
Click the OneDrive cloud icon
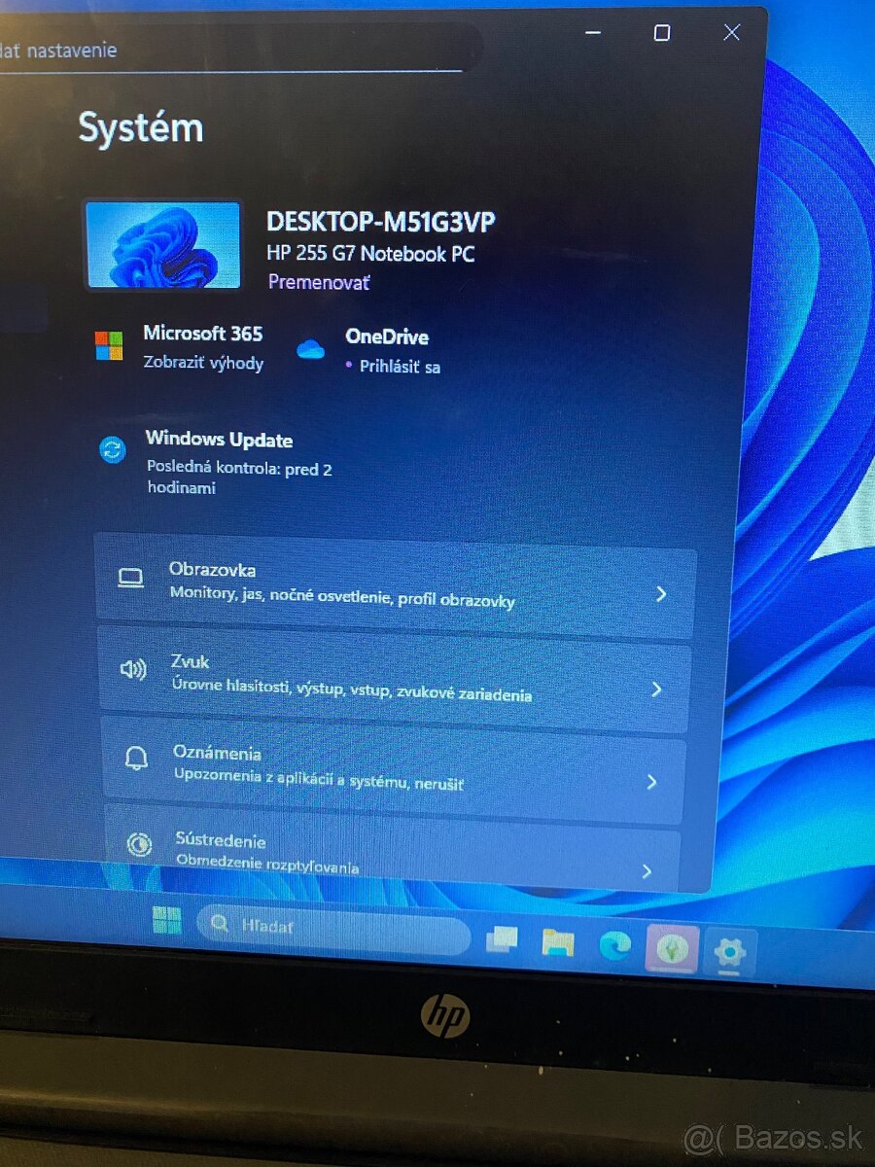click(311, 349)
